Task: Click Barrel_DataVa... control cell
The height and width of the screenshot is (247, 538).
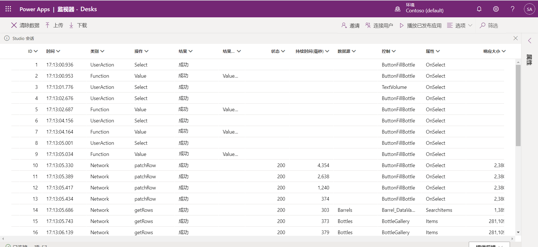Action: click(x=398, y=210)
